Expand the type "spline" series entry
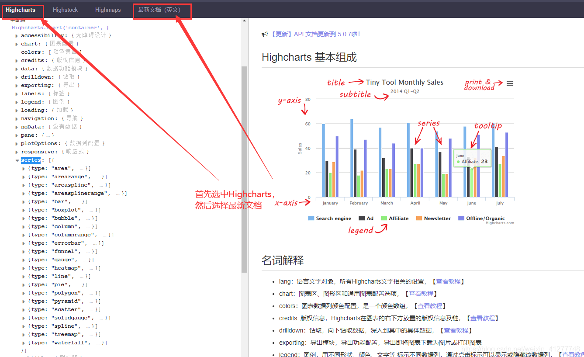Viewport: 584px width, 357px height. pyautogui.click(x=24, y=326)
